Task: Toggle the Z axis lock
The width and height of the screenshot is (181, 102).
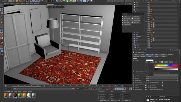Action: pyautogui.click(x=39, y=1)
